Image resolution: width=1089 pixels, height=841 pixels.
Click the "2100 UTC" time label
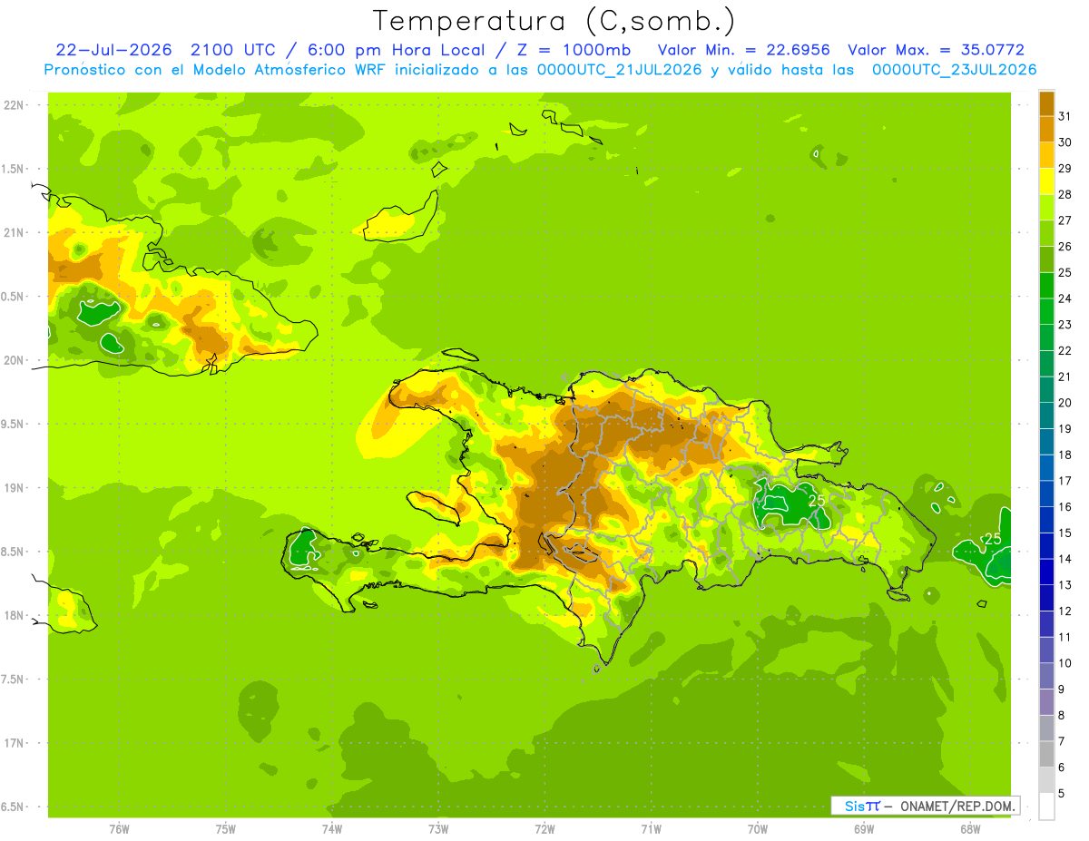(x=233, y=50)
